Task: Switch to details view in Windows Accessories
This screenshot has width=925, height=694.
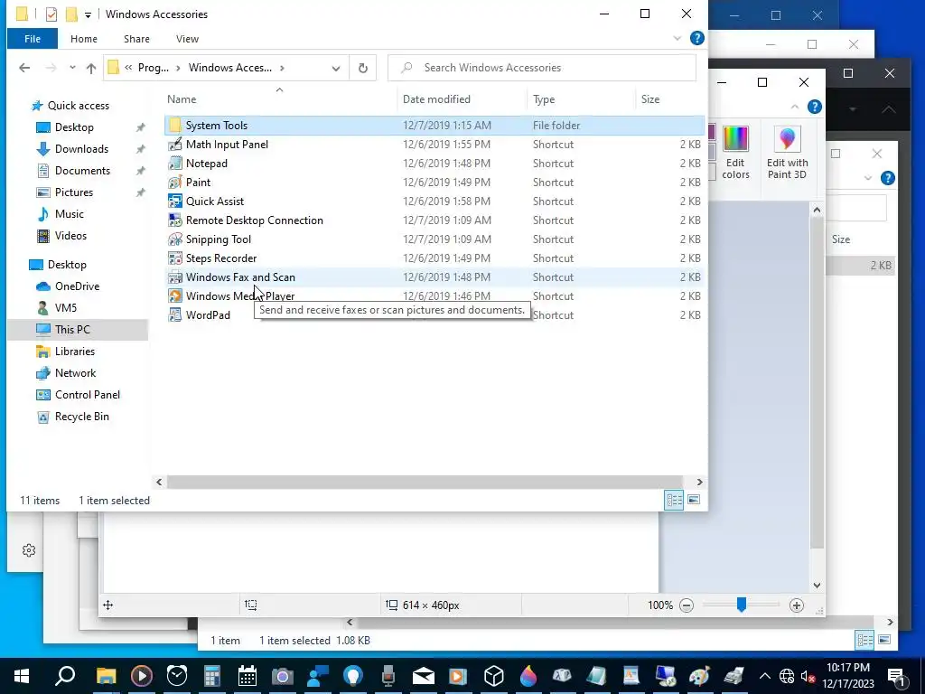Action: point(674,500)
